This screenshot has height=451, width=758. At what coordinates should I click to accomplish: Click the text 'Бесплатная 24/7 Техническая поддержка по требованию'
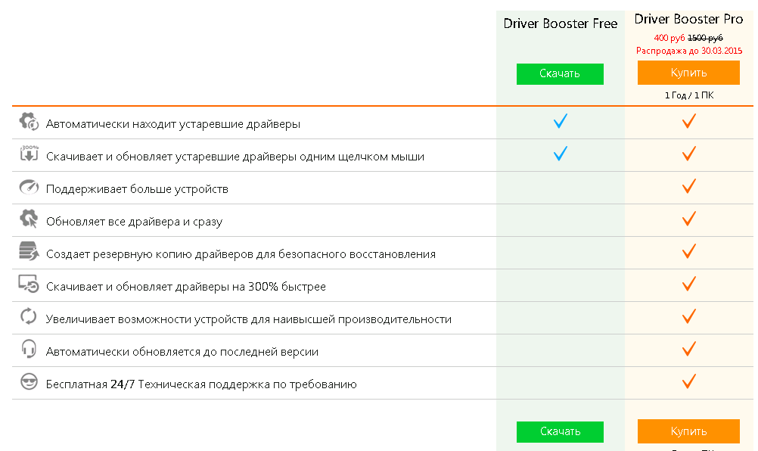pos(201,384)
